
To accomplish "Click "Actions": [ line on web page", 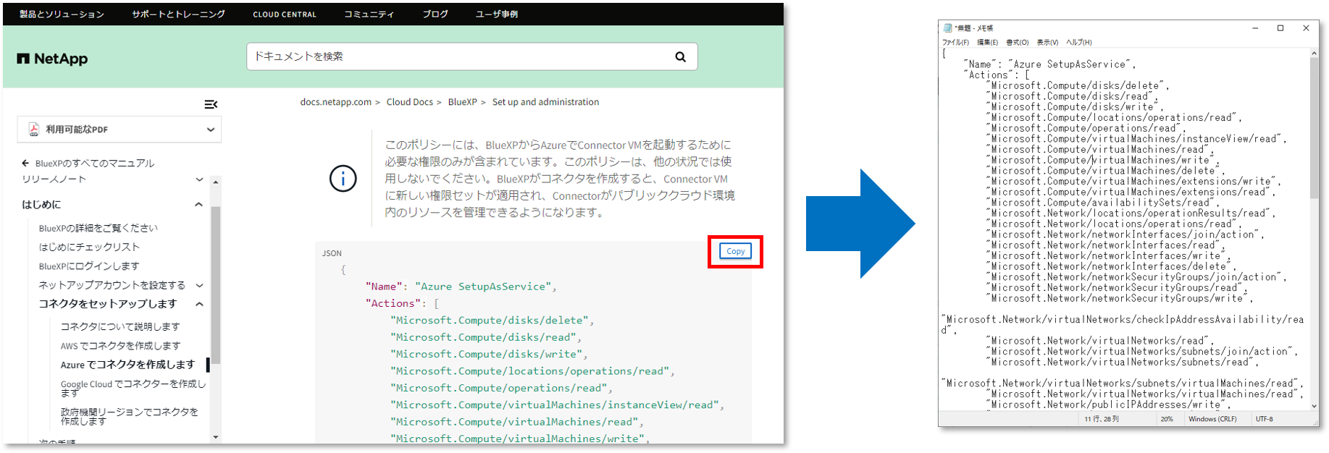I will 403,303.
